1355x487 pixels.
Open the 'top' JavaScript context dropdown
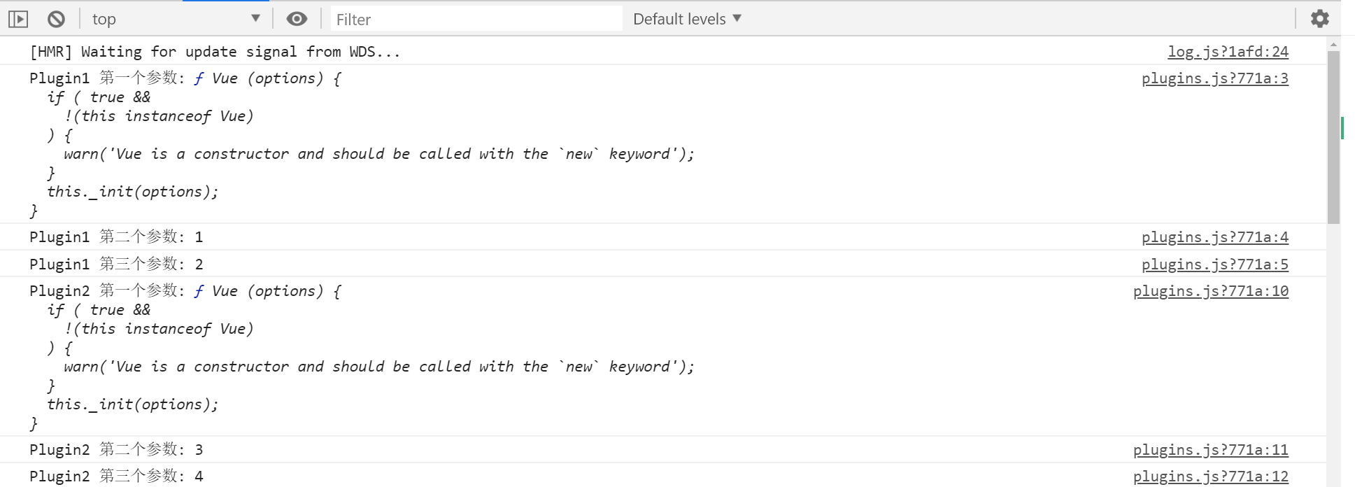coord(175,19)
